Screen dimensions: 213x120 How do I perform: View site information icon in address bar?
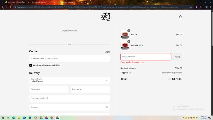click(x=15, y=7)
